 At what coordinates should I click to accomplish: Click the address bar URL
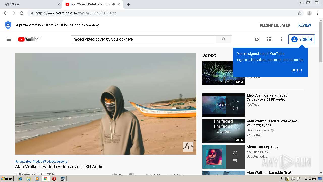(x=76, y=13)
